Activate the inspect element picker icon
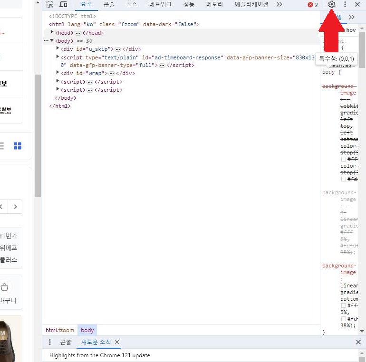This screenshot has width=366, height=362. pos(50,5)
